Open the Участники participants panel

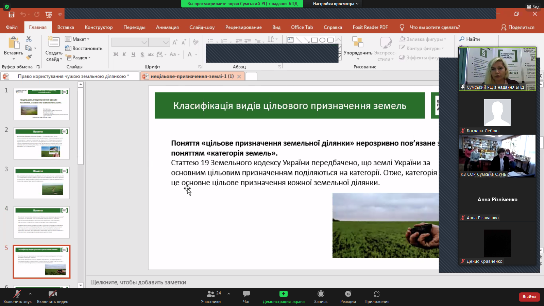tap(211, 297)
